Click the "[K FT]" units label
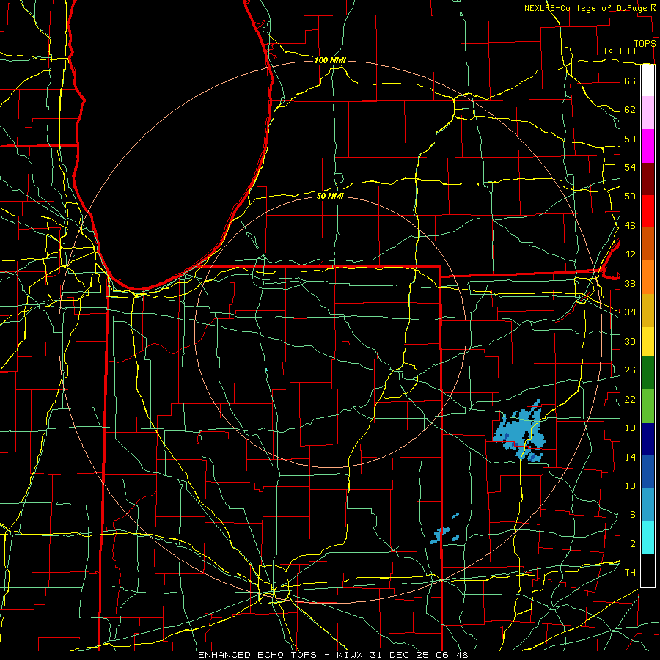The width and height of the screenshot is (660, 660). click(620, 51)
